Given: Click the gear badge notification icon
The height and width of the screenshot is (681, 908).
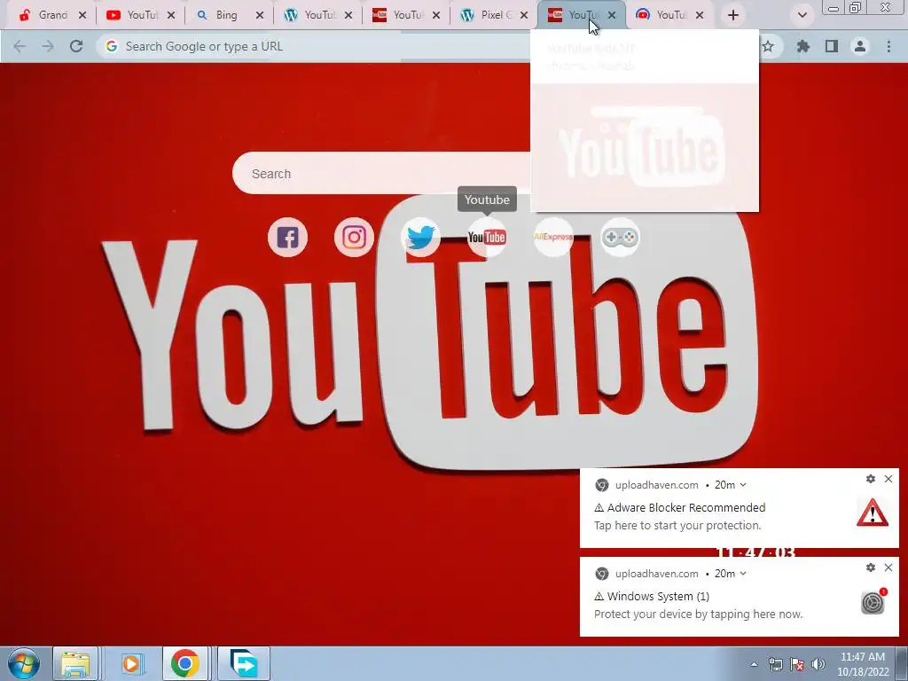Looking at the screenshot, I should click(x=873, y=602).
